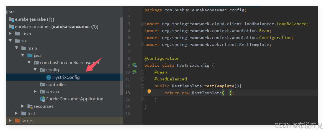This screenshot has width=324, height=131.
Task: Click the EurekaConsumerApplication Spring Boot icon
Action: click(x=43, y=99)
